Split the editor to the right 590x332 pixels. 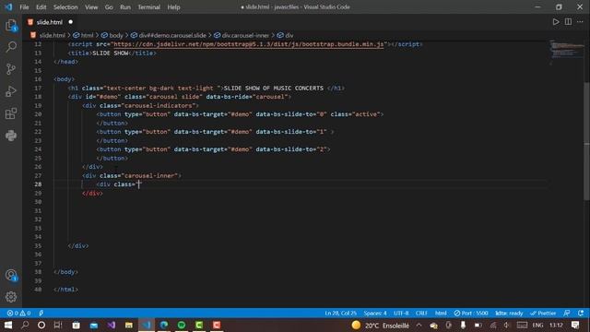568,22
